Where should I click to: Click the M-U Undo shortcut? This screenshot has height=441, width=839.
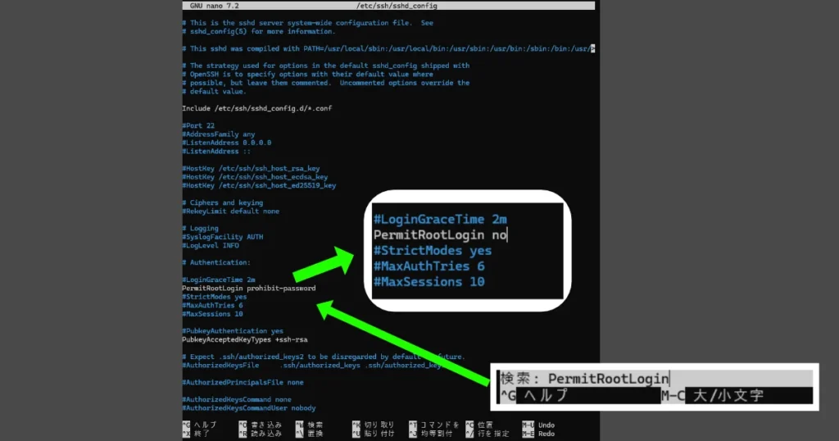tap(538, 425)
